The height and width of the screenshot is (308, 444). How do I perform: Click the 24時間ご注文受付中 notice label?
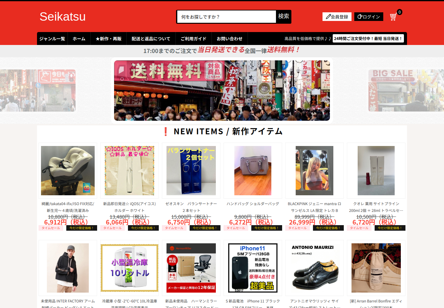coord(368,38)
